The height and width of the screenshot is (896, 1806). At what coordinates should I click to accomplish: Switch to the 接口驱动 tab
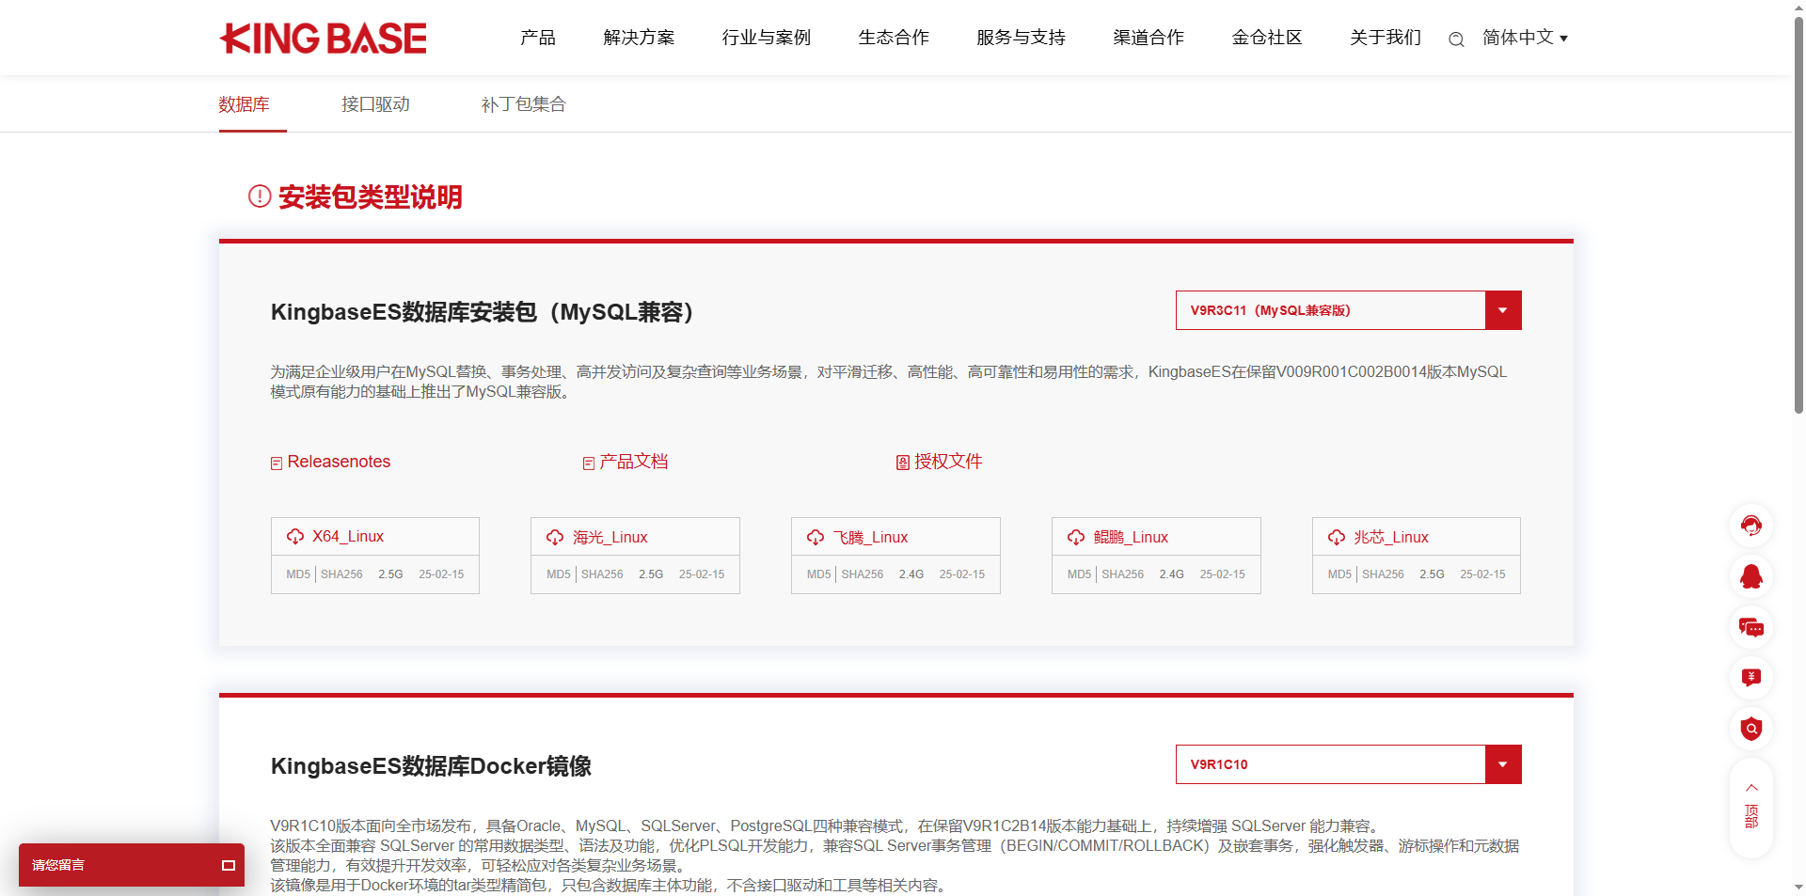coord(375,104)
